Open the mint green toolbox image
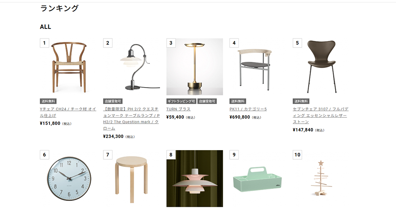The width and height of the screenshot is (396, 210). 258,179
